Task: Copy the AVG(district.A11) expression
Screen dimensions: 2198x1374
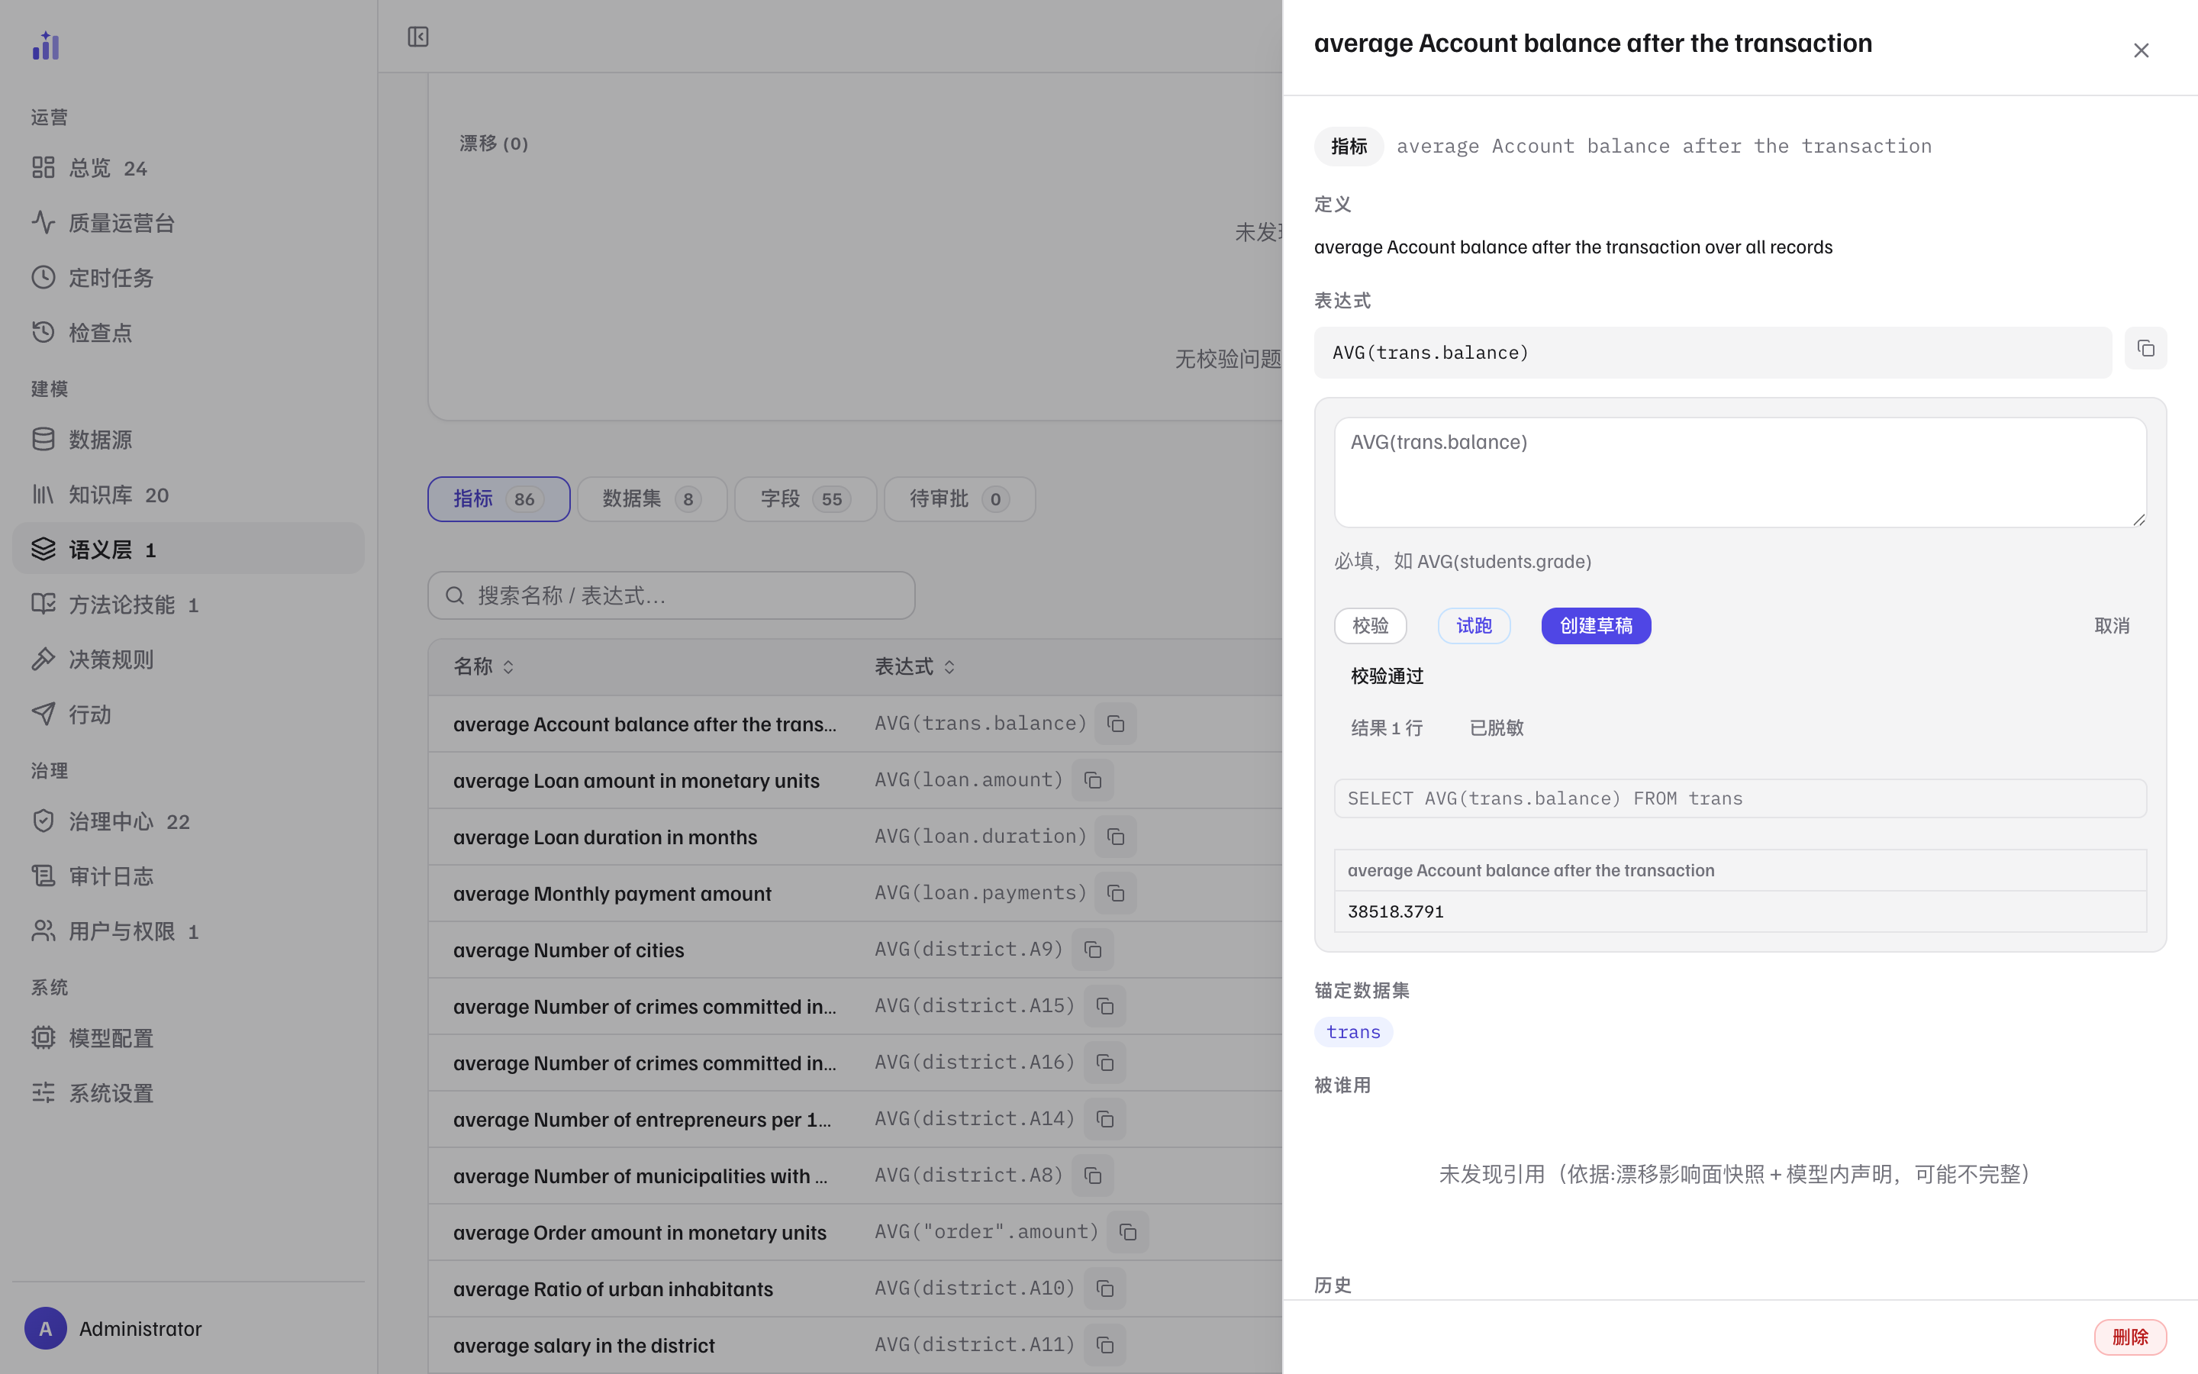Action: (x=1104, y=1345)
